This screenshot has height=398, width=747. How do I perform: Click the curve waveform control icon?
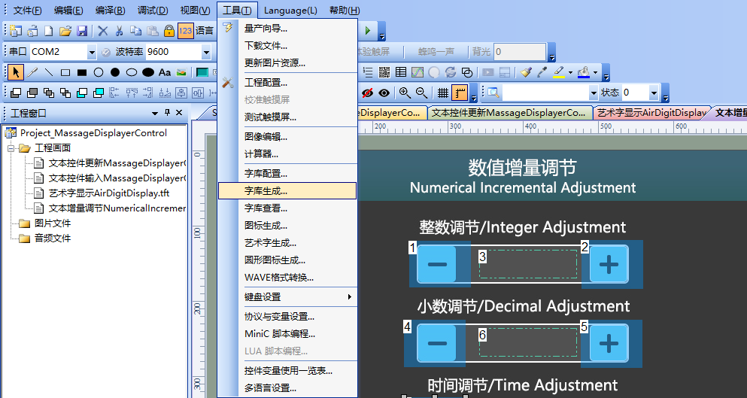[x=418, y=72]
